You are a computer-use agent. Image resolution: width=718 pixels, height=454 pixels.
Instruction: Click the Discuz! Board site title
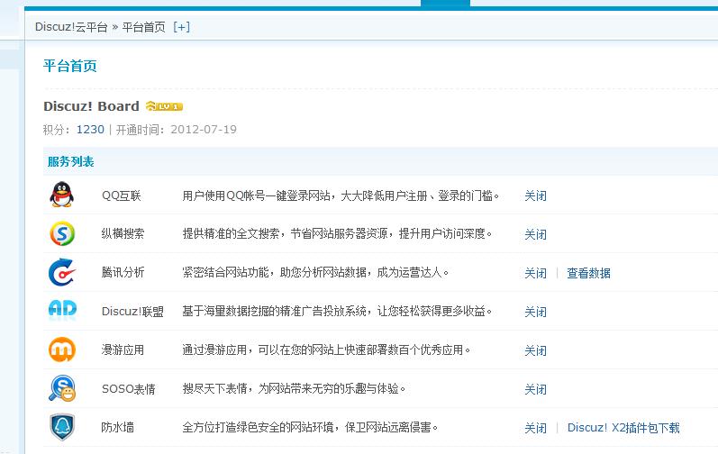(x=91, y=106)
